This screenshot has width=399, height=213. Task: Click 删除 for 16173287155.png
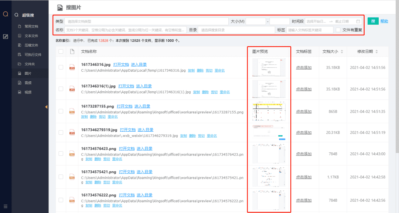pos(93,117)
